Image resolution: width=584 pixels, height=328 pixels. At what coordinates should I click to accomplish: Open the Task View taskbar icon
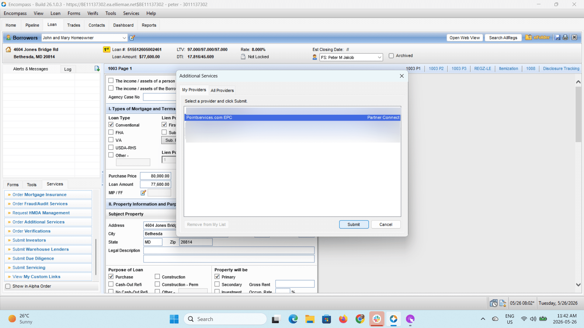coord(276,319)
